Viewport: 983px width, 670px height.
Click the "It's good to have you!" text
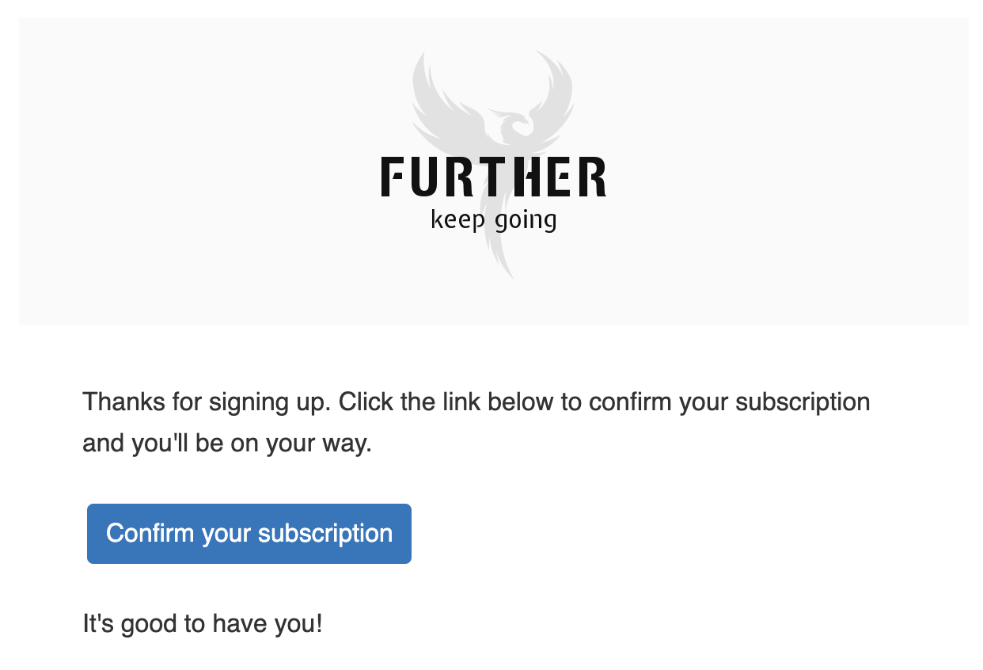point(203,624)
